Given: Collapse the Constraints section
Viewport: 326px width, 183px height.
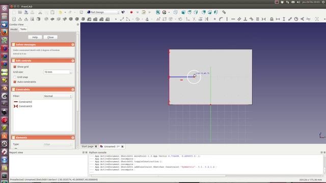Looking at the screenshot, I should coord(73,89).
